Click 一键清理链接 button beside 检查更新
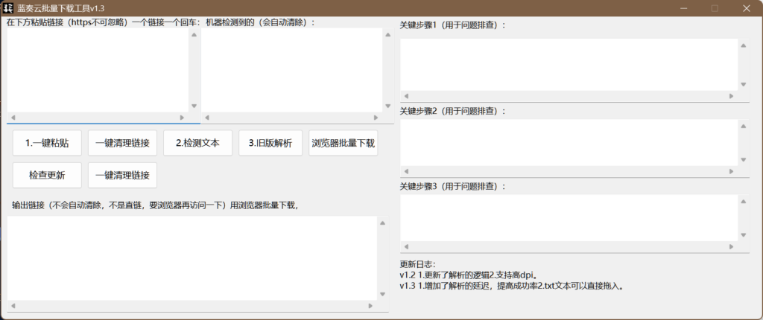This screenshot has width=763, height=320. pyautogui.click(x=122, y=175)
